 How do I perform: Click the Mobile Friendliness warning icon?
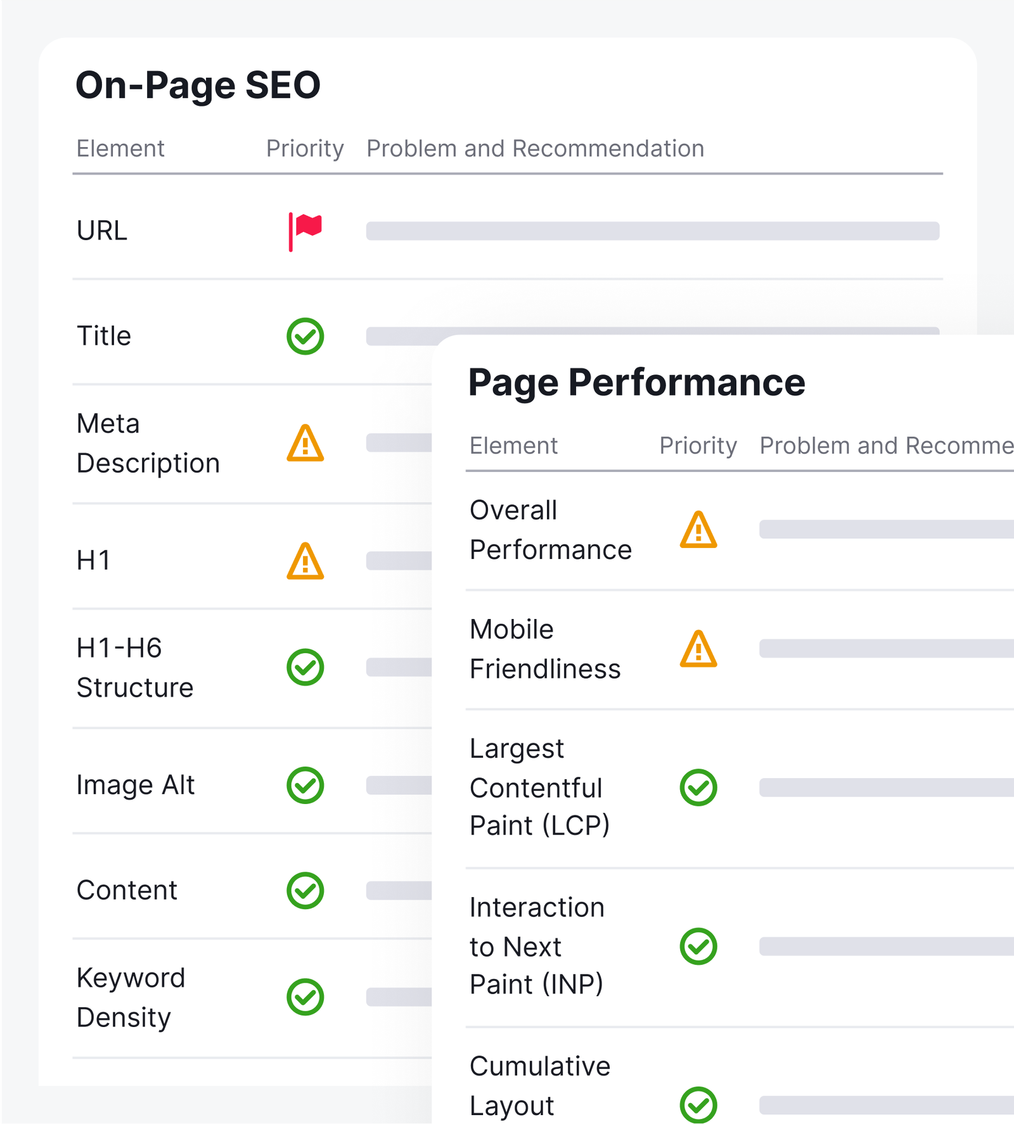(698, 649)
